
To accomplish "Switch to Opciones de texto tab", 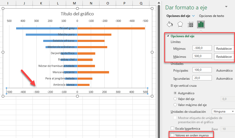I will [212, 16].
